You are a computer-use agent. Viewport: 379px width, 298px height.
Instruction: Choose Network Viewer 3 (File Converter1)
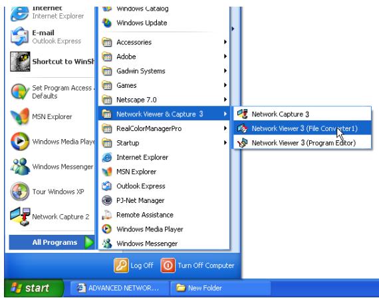coord(303,128)
